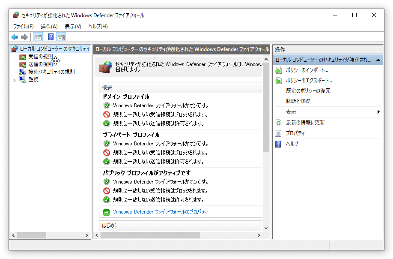
Task: Click ポリシーのエクスポート action
Action: pos(309,81)
